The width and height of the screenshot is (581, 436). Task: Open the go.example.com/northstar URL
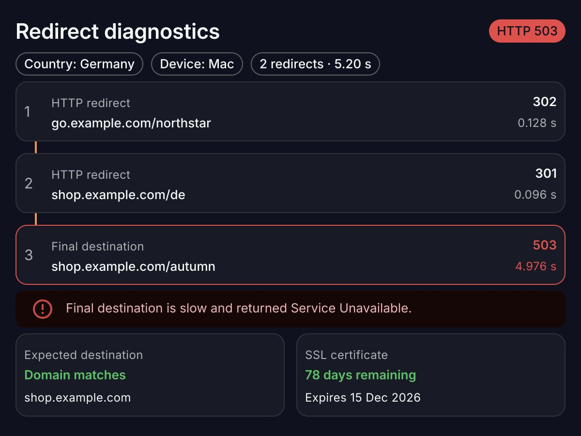pyautogui.click(x=131, y=123)
